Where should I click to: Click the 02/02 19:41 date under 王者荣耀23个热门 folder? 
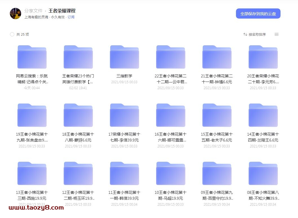[x=78, y=88]
